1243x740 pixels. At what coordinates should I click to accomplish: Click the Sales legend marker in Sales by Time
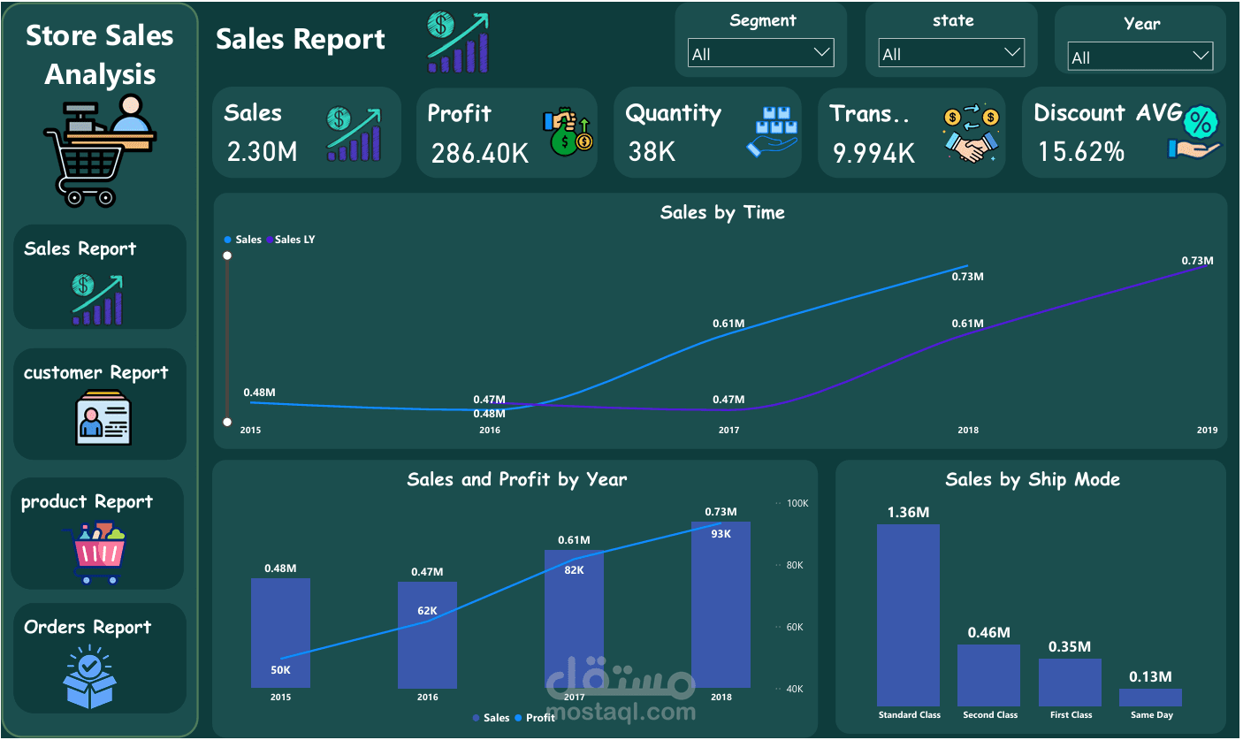(228, 240)
